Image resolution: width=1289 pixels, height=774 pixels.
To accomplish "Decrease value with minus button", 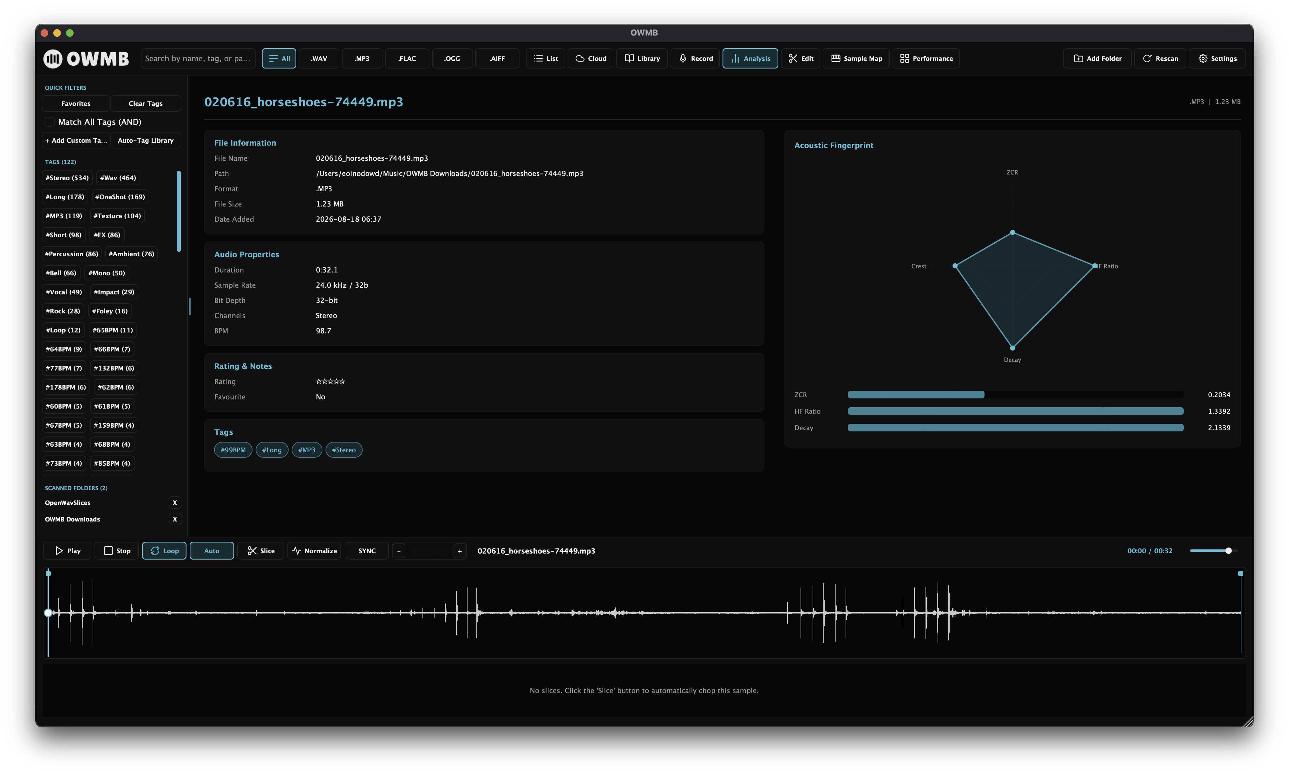I will tap(399, 551).
